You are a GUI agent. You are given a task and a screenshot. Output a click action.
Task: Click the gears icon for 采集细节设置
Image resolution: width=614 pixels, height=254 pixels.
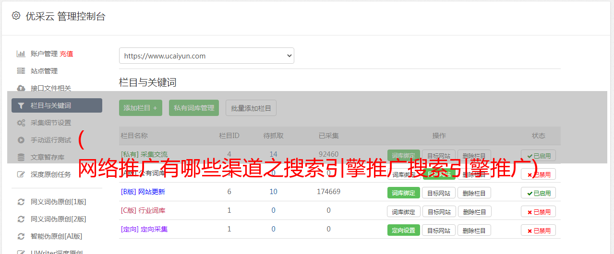point(21,123)
